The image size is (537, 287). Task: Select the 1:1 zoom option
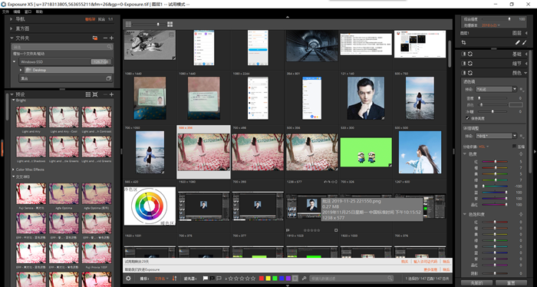[110, 19]
